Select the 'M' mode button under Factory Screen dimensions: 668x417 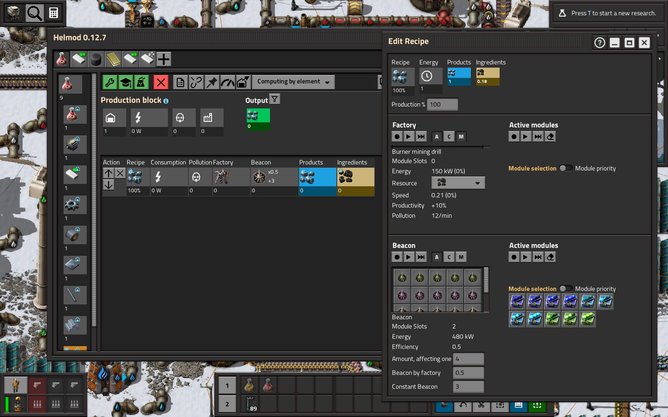(461, 137)
